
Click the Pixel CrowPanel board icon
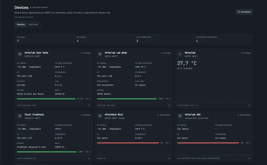click(x=20, y=116)
